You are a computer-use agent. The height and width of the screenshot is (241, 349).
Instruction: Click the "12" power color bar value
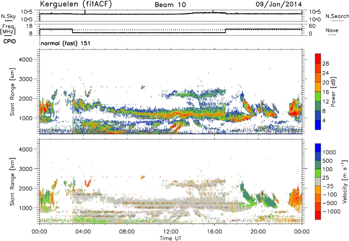coord(325,102)
